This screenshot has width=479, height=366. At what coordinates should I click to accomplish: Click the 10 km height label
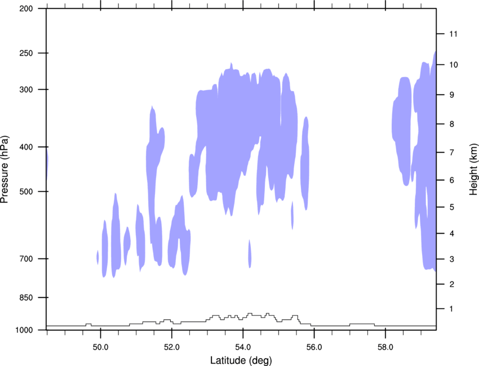click(453, 65)
